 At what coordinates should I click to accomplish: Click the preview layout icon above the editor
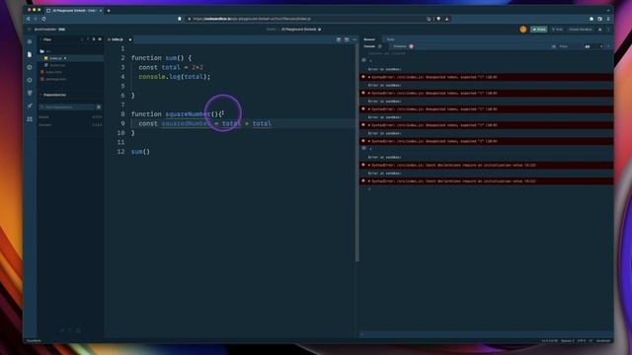point(347,39)
